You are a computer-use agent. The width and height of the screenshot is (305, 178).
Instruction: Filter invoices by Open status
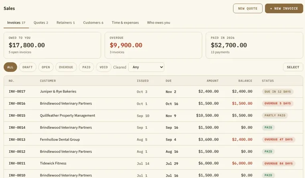(46, 67)
